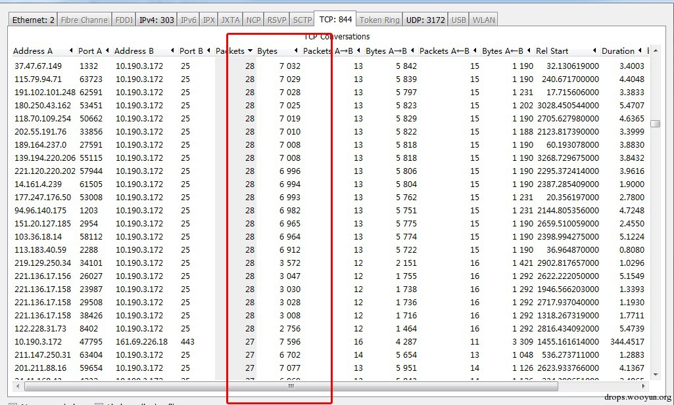
Task: Click the vertical scrollbar up arrow
Action: click(656, 51)
